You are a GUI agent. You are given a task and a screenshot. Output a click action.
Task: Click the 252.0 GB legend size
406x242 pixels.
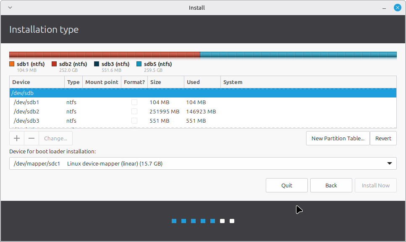tap(68, 70)
